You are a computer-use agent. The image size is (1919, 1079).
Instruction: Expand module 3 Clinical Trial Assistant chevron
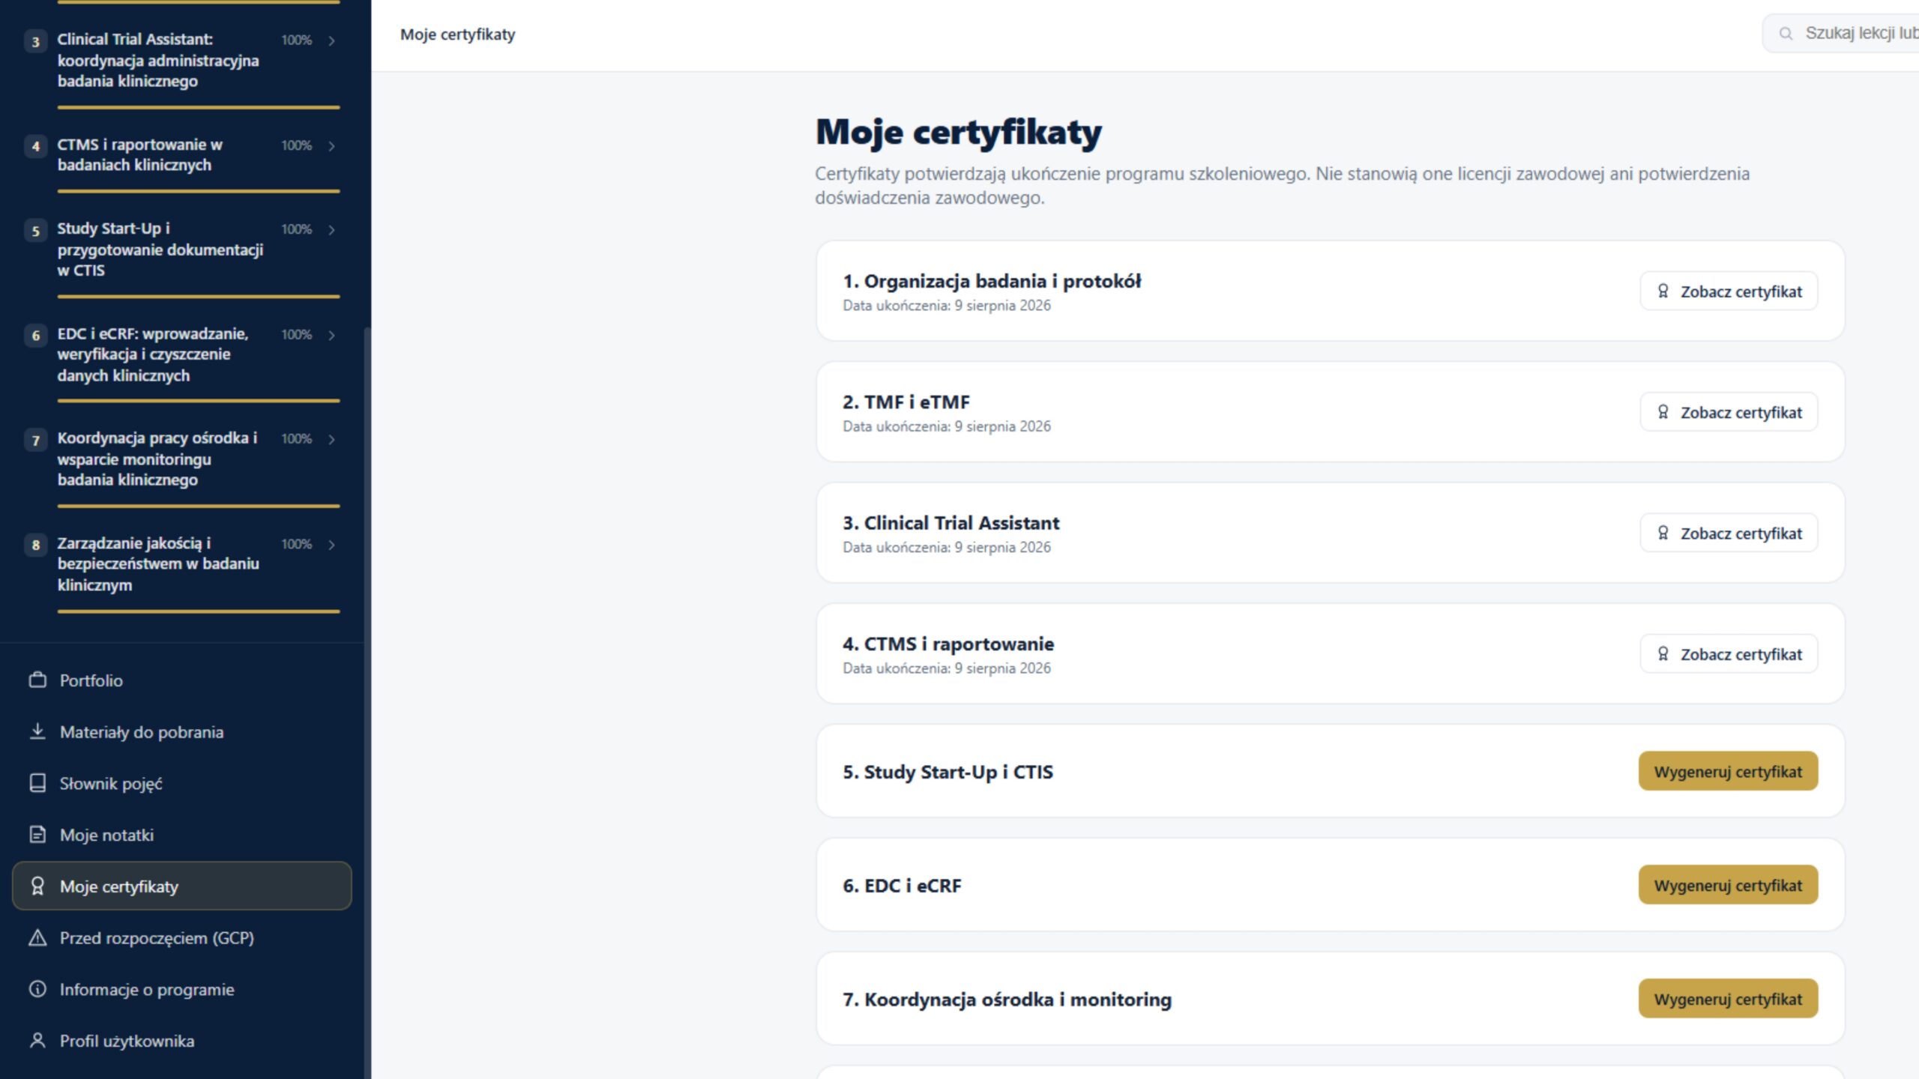331,40
